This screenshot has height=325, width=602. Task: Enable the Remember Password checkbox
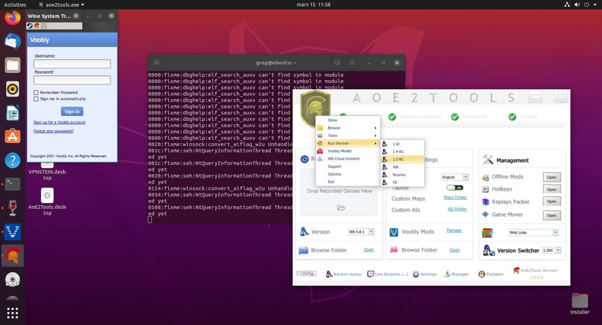tap(36, 92)
